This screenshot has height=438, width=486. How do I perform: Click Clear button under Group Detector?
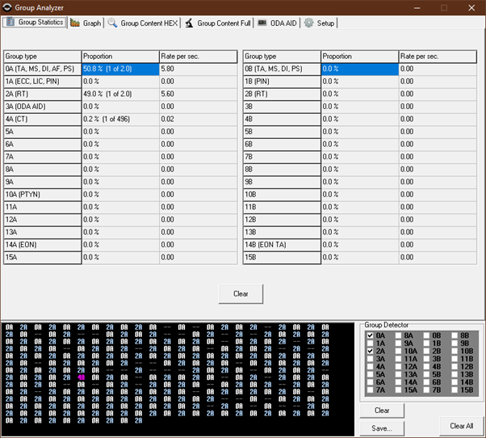(x=383, y=411)
